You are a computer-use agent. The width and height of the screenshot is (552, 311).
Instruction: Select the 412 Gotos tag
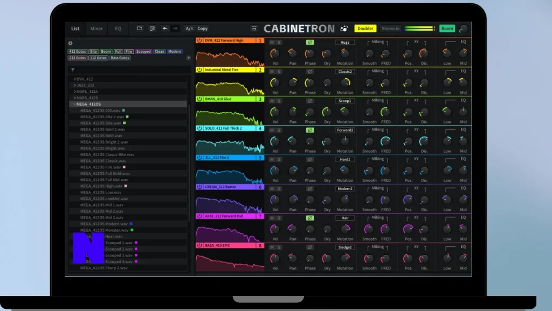(78, 51)
